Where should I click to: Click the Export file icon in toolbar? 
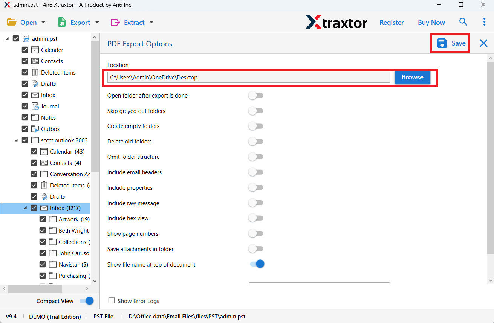[62, 22]
